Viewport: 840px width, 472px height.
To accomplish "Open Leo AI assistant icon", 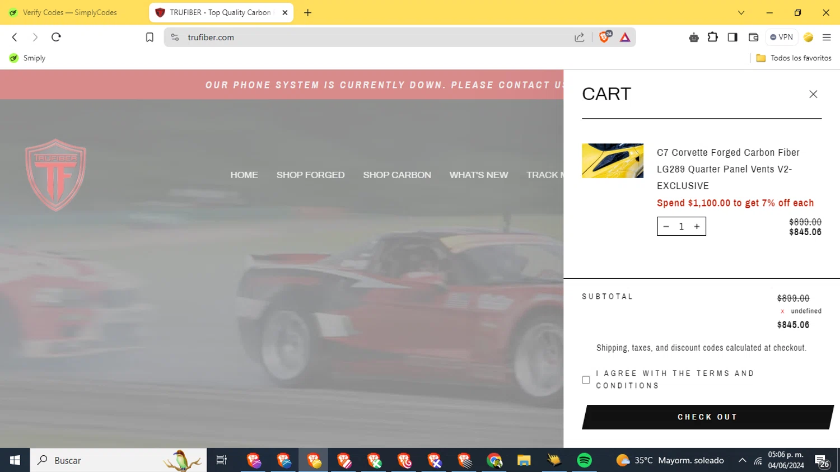I will coord(694,38).
